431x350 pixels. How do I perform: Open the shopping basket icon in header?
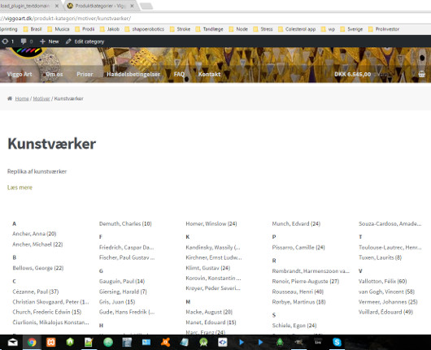point(421,74)
